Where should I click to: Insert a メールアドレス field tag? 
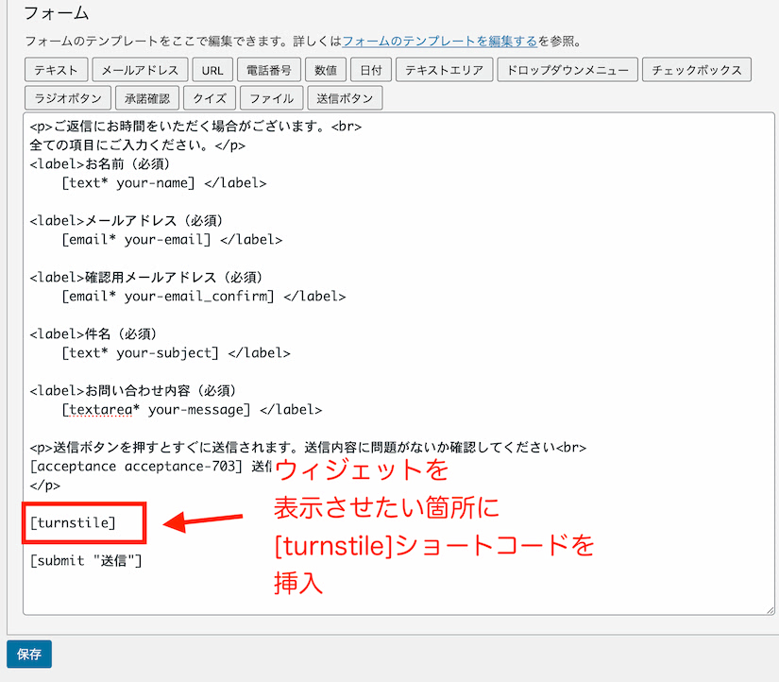140,70
